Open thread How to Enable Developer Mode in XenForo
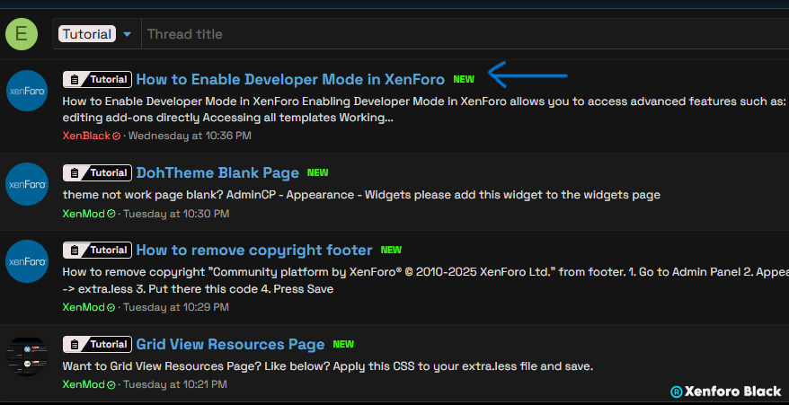789x405 pixels. pyautogui.click(x=290, y=80)
